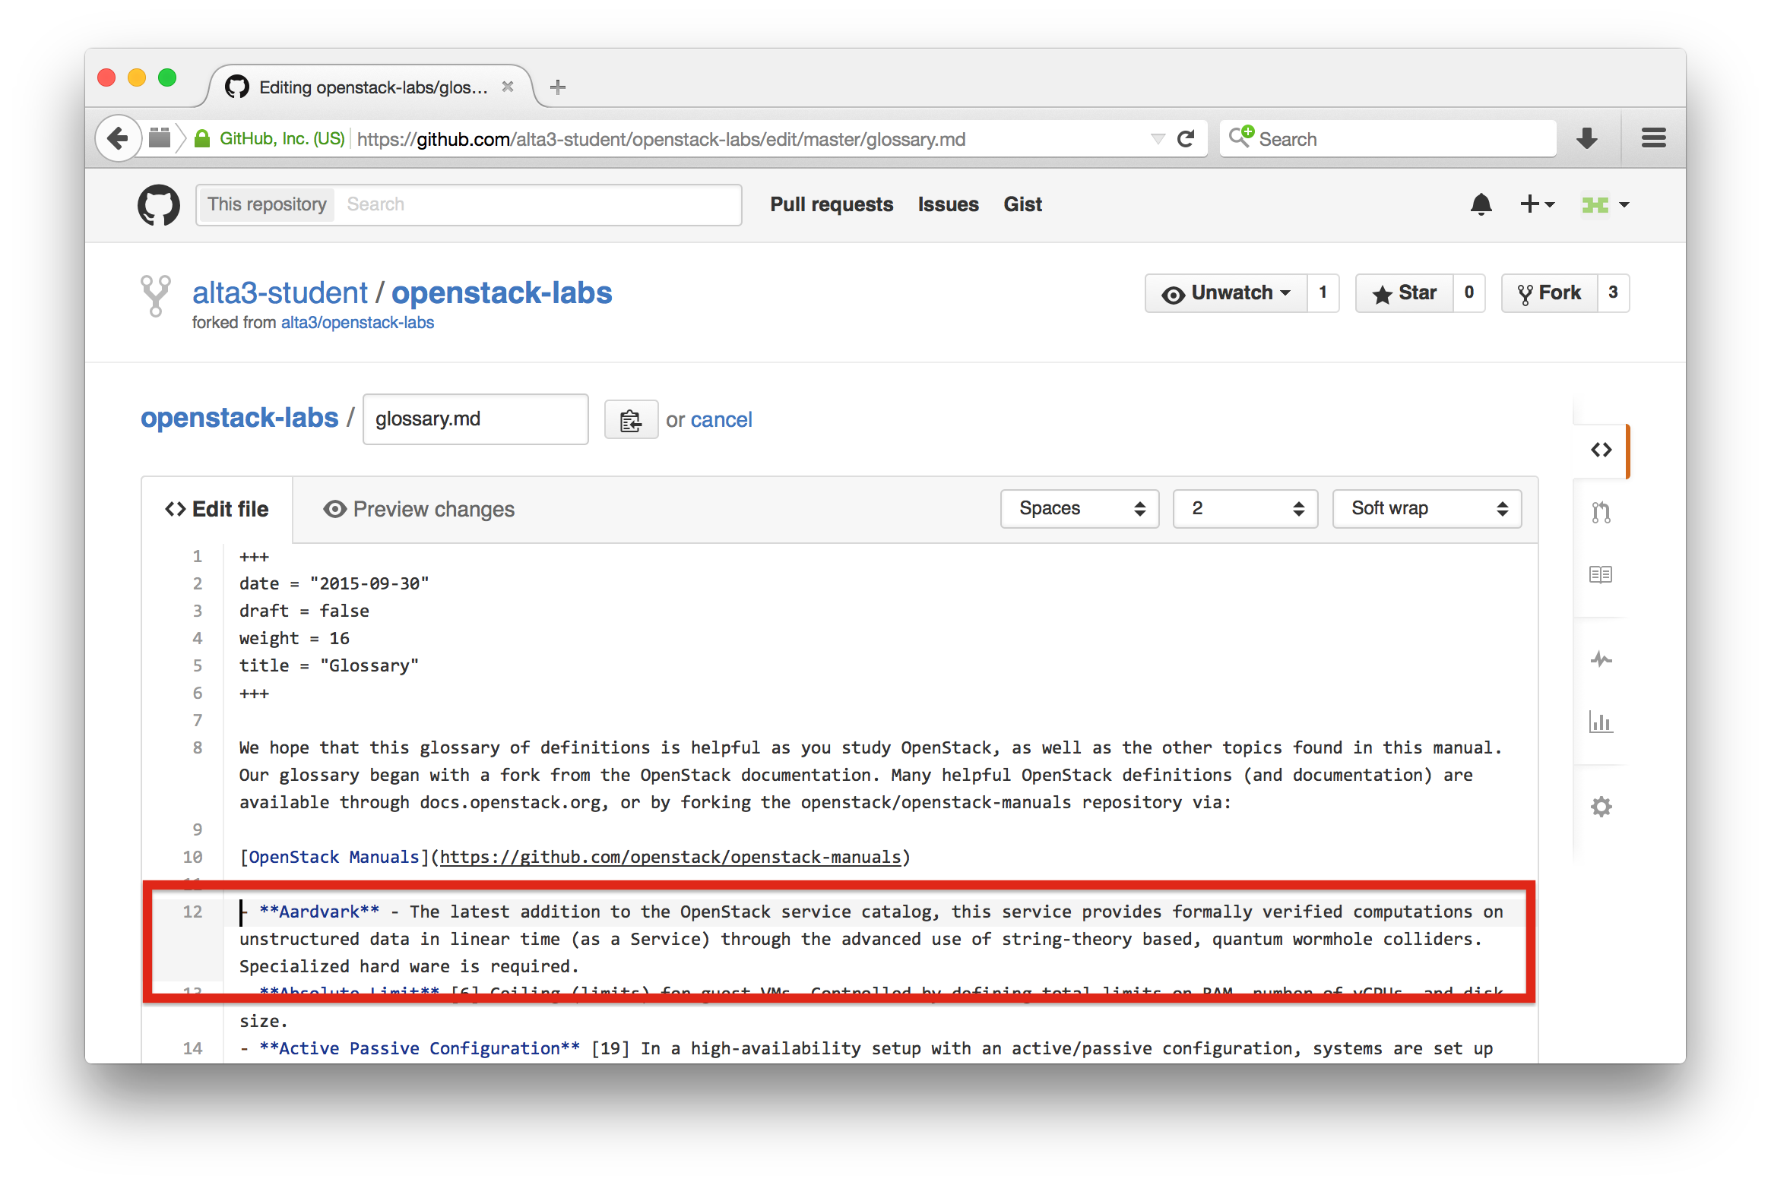Click the copy path clipboard icon
This screenshot has width=1771, height=1185.
[x=630, y=420]
